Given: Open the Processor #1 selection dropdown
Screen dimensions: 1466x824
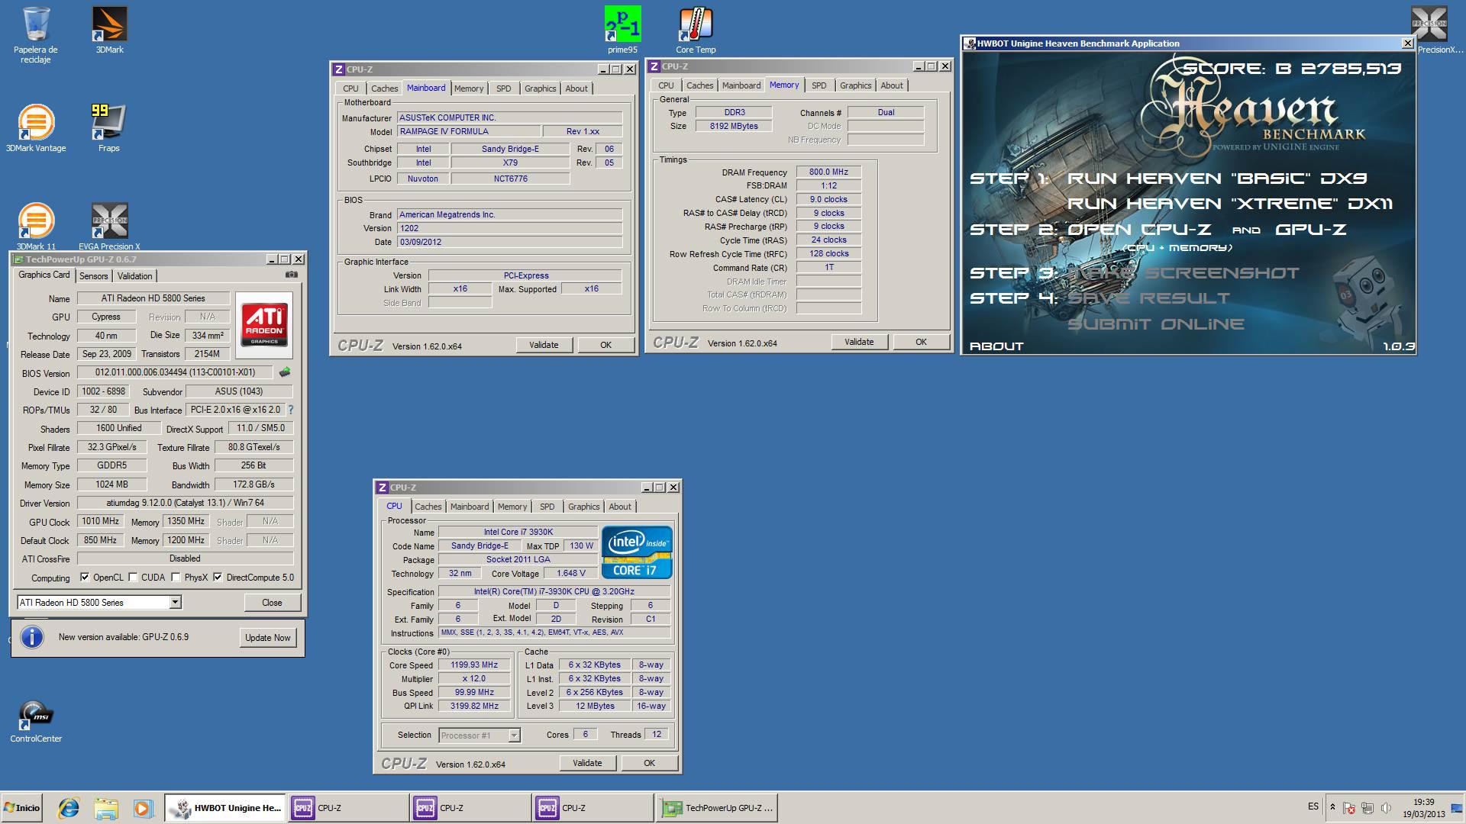Looking at the screenshot, I should tap(514, 735).
